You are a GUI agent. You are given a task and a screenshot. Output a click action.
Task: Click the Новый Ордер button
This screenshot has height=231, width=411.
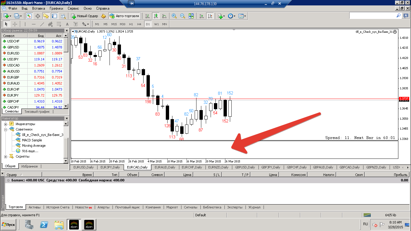click(84, 16)
